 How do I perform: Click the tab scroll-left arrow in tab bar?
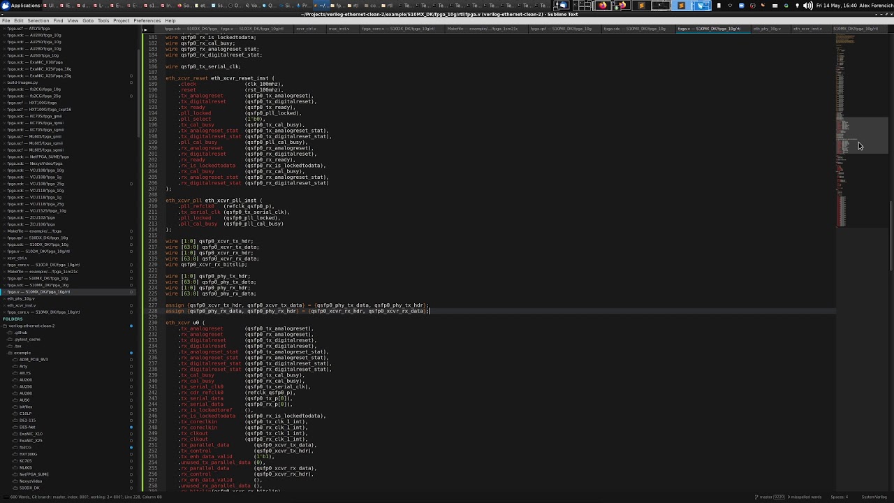pos(145,29)
